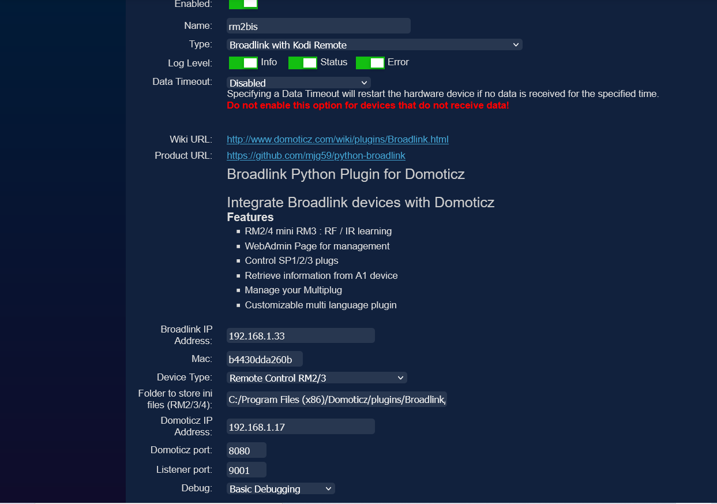Click the "Domoticz port:" label
The image size is (717, 504).
[x=181, y=450]
